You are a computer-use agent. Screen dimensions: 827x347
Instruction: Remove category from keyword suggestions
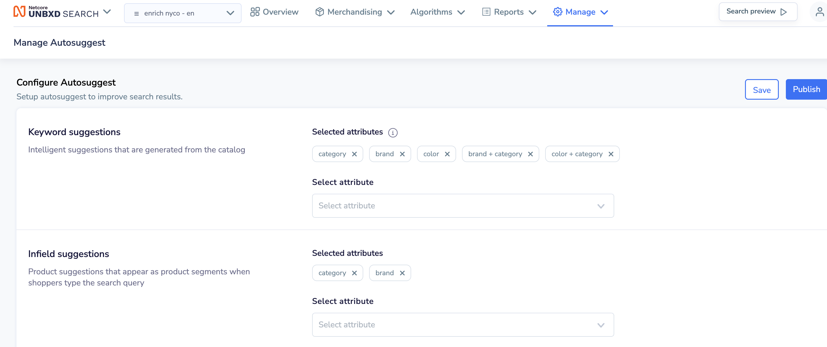[354, 154]
